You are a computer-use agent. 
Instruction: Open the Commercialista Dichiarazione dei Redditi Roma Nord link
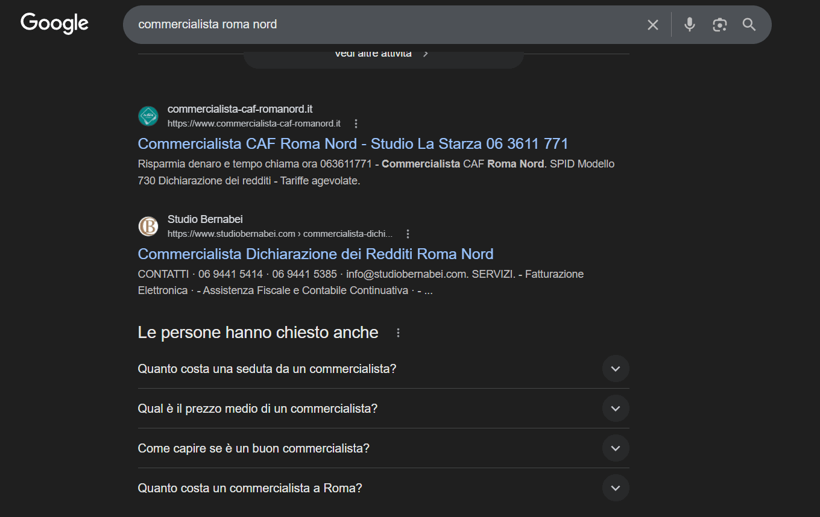(x=315, y=254)
